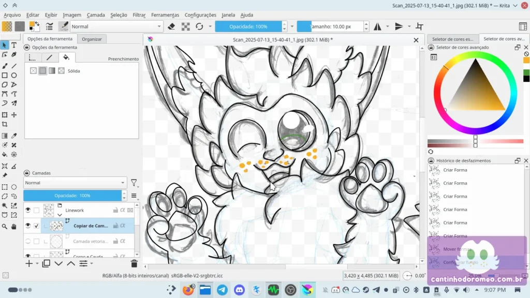
Task: Select the Fill bucket tool
Action: (5, 154)
